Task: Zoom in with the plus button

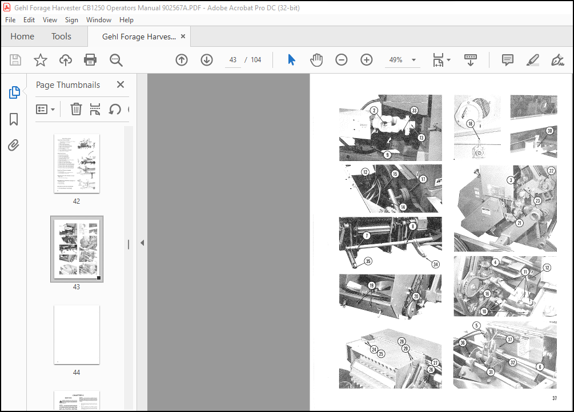Action: point(367,60)
